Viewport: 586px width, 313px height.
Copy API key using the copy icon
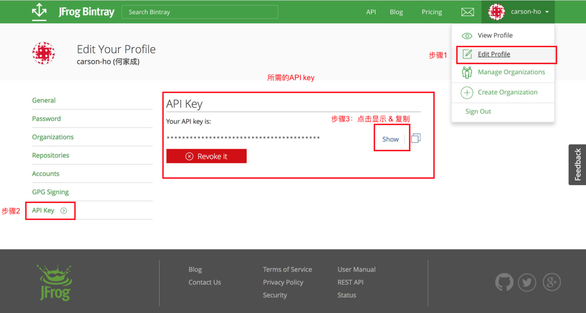click(415, 138)
